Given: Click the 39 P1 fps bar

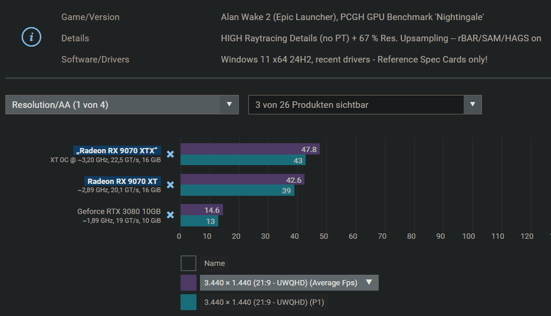Looking at the screenshot, I should coord(237,190).
